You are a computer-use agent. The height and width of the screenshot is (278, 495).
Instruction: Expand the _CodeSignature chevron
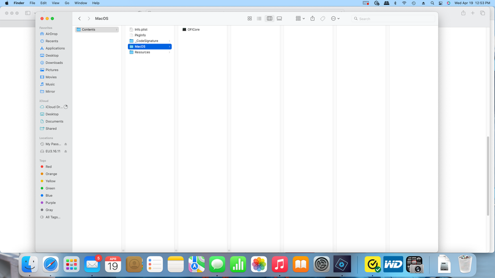[169, 41]
